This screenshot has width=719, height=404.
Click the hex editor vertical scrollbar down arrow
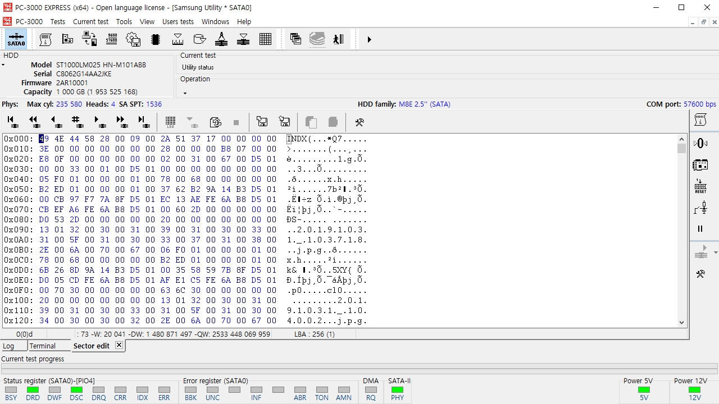tap(681, 322)
